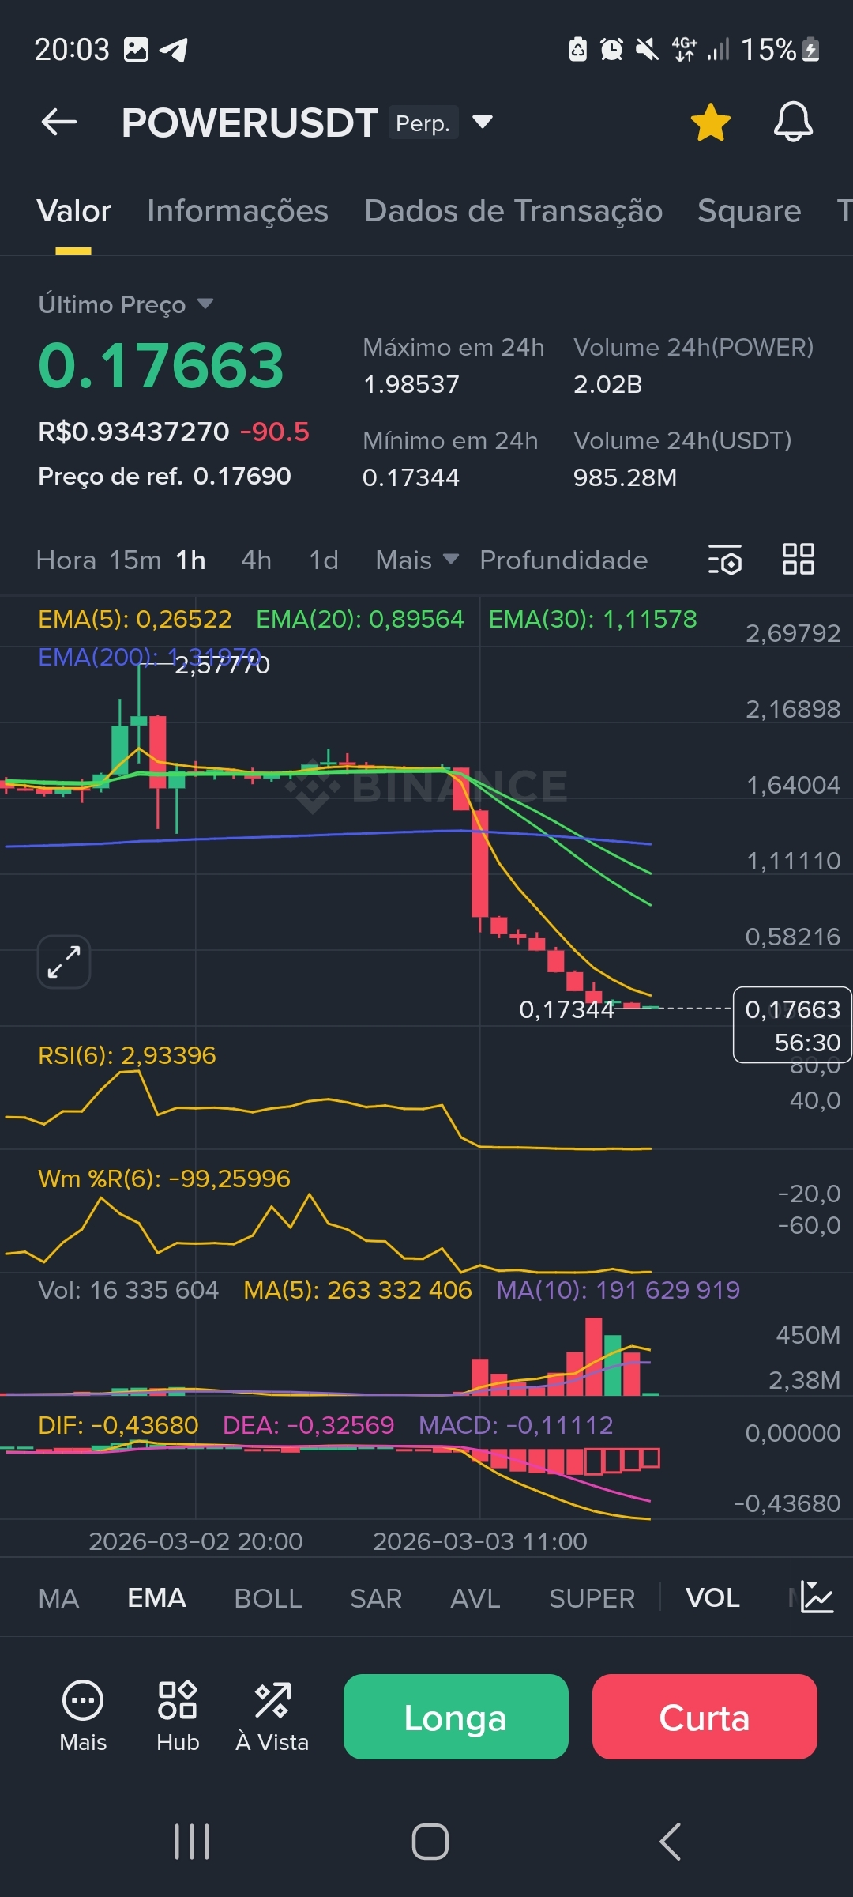
Task: Open price alert bell icon
Action: click(793, 123)
